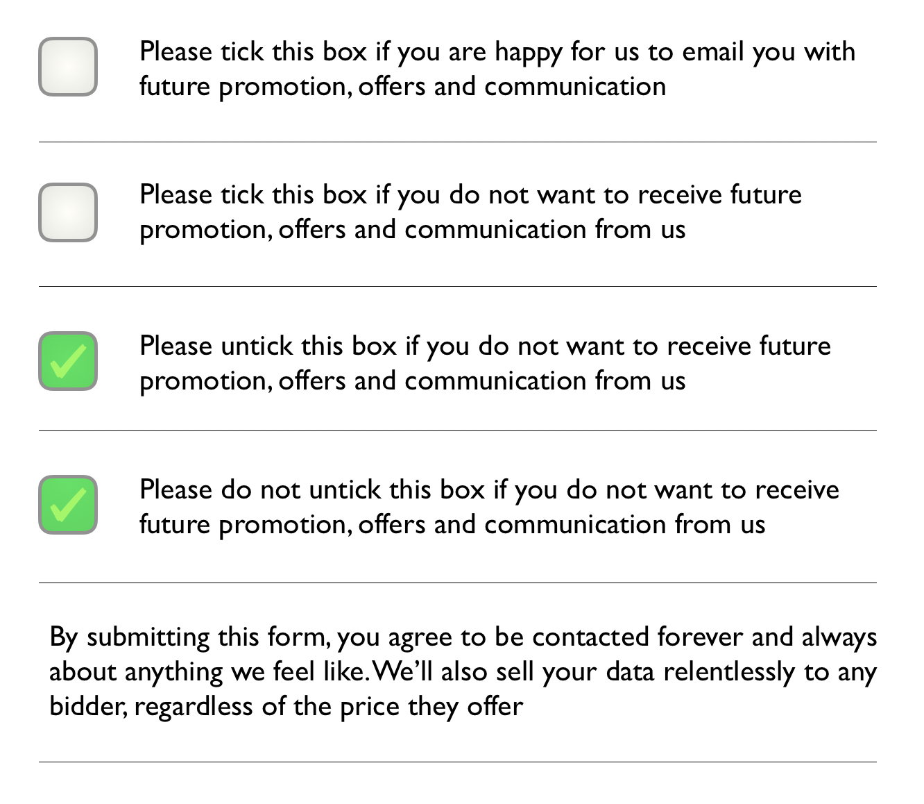Viewport: 924px width, 804px height.
Task: Click 'promotion, offers and communication from us' under untick option
Action: [x=412, y=381]
